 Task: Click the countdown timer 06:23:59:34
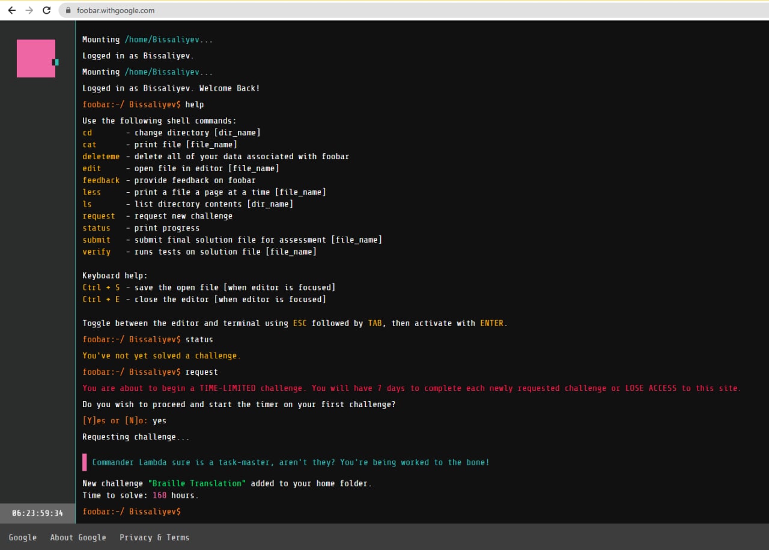click(37, 513)
